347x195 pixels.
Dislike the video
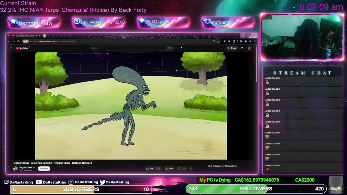pyautogui.click(x=159, y=168)
